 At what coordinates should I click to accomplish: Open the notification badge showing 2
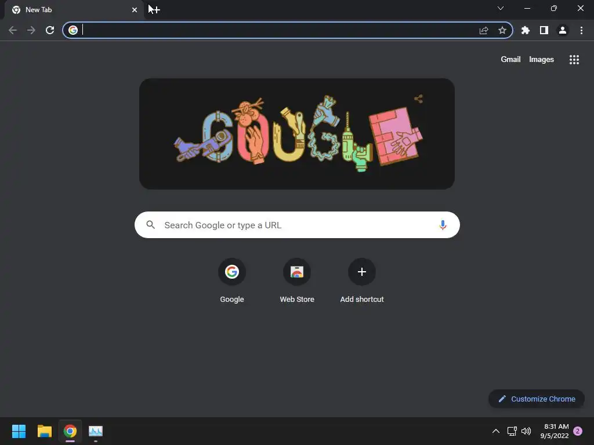[578, 431]
